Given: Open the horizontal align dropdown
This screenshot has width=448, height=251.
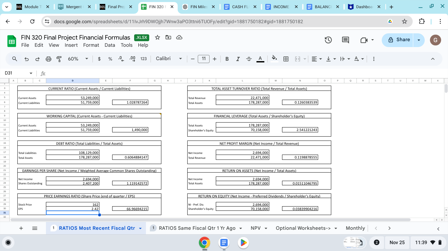Looking at the screenshot, I should [317, 59].
